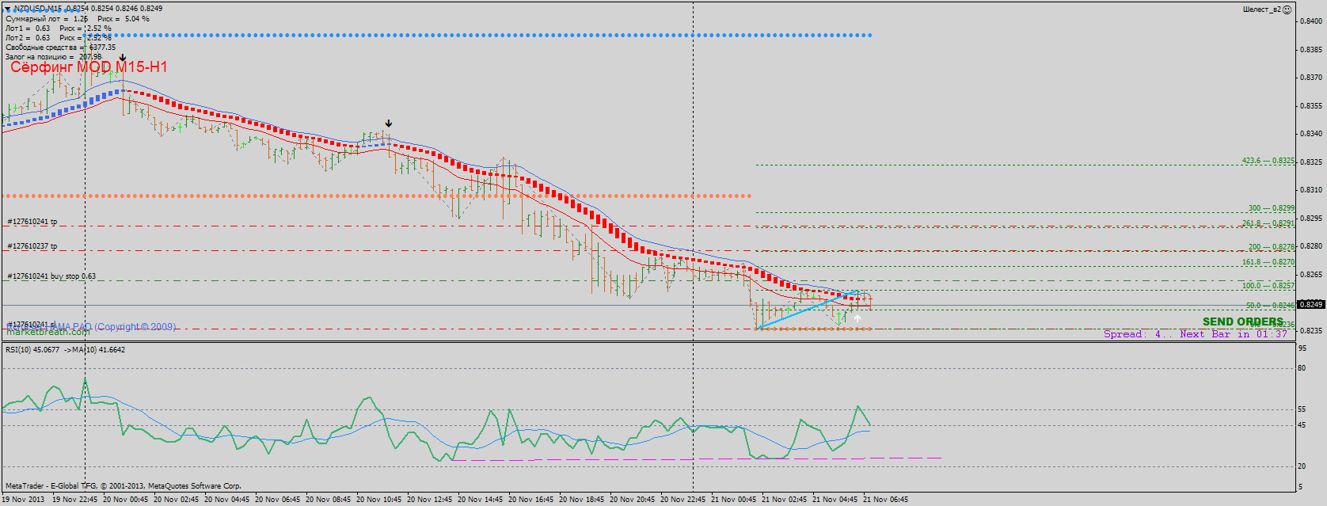1327x506 pixels.
Task: Click the Fibonacci 423.6 — 0.8325 level label
Action: pos(1268,161)
